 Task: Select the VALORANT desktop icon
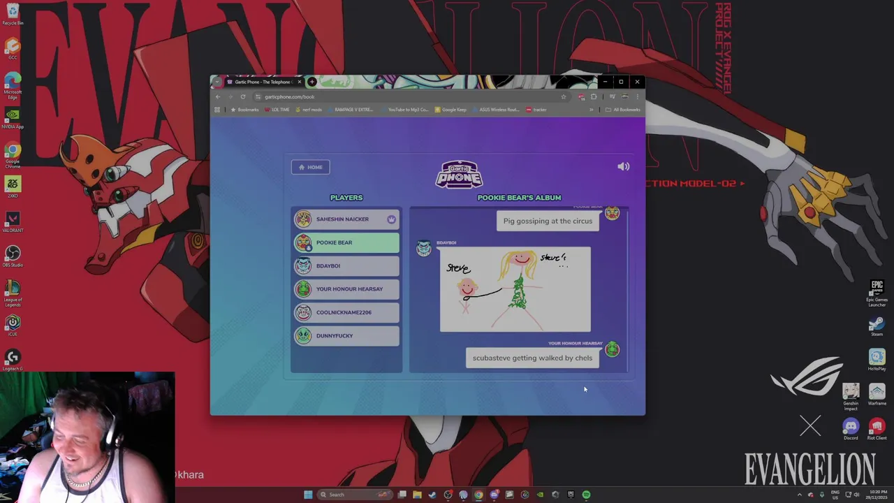pyautogui.click(x=13, y=221)
